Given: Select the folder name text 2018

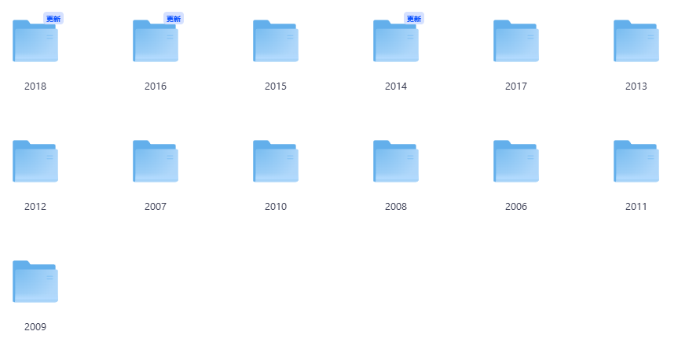Looking at the screenshot, I should tap(35, 86).
